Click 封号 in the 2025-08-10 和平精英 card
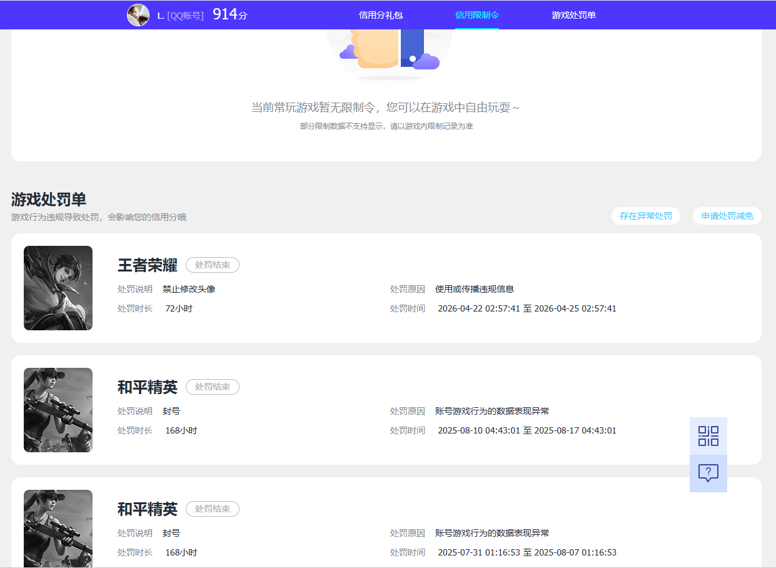 [171, 411]
